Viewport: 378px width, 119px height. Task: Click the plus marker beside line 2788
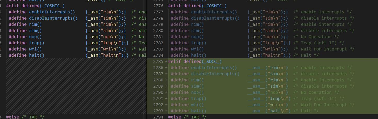166,80
